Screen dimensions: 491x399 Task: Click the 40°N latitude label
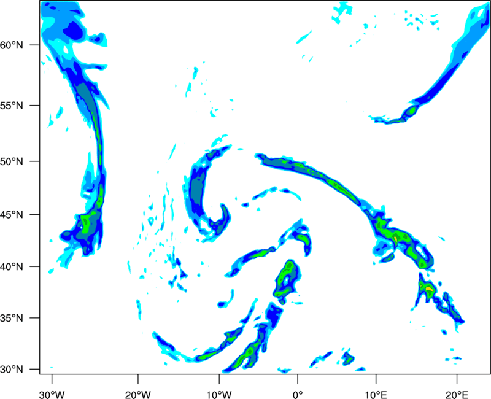[x=12, y=267]
